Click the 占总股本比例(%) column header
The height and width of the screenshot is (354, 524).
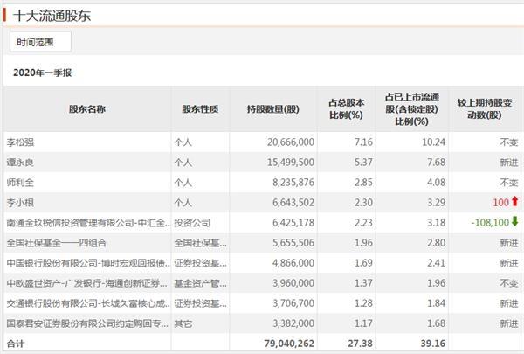coord(346,109)
